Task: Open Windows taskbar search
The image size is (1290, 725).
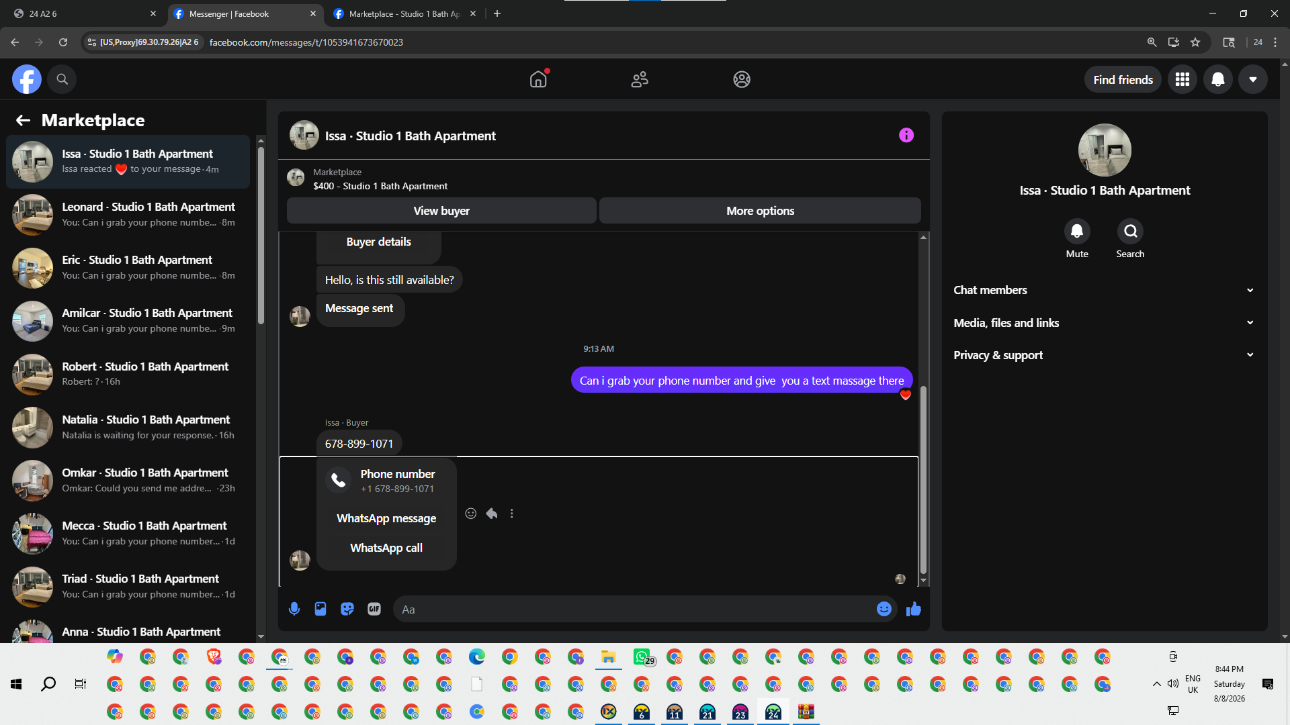Action: [x=48, y=684]
